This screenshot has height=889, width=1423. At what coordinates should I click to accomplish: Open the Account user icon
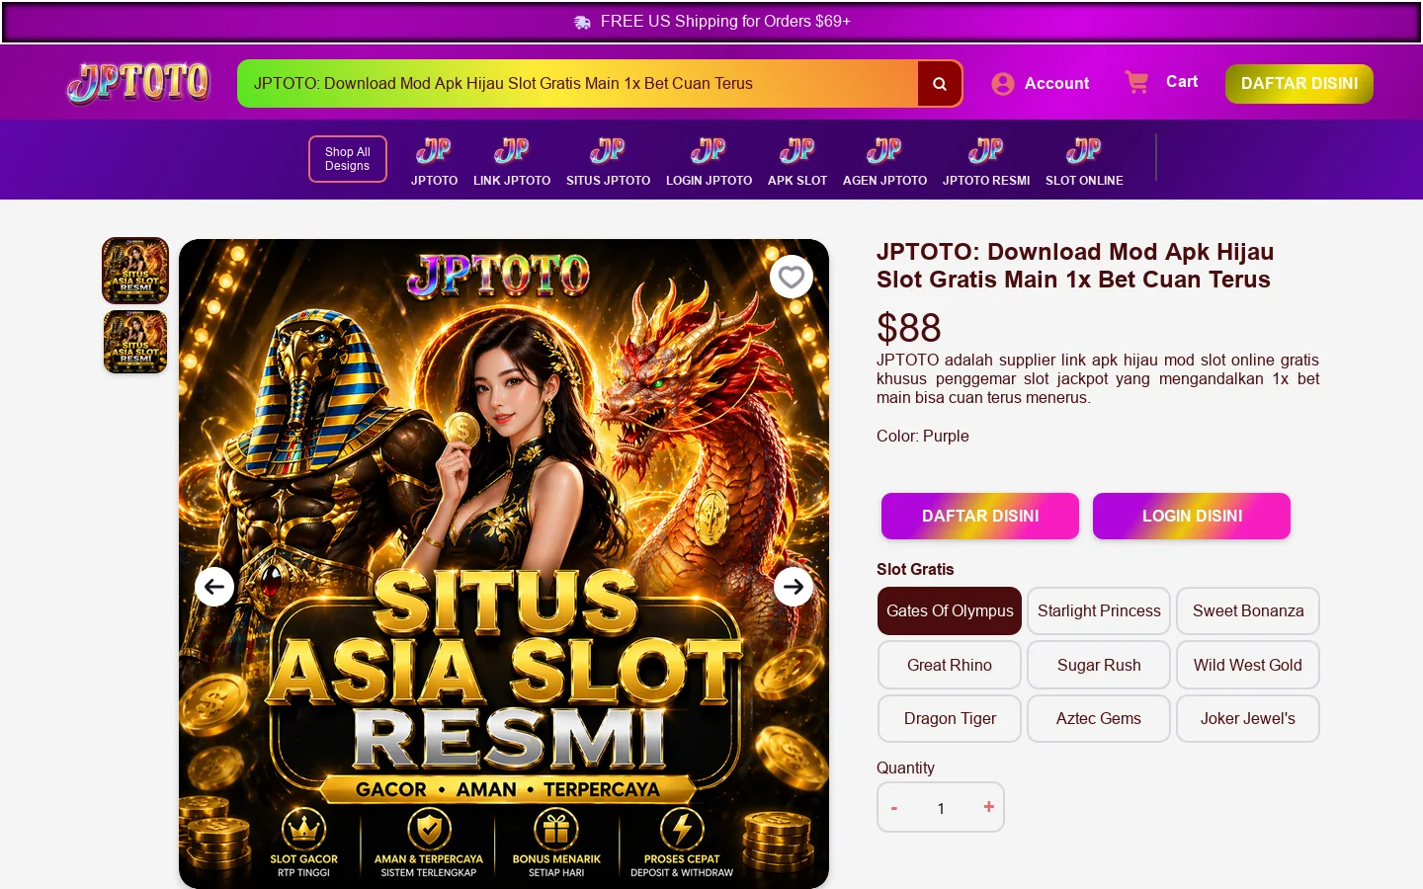pos(1003,84)
